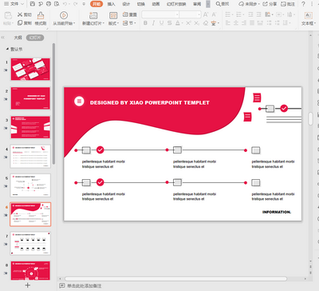
Task: Click the horizontal scrollbar below the slide
Action: point(176,278)
